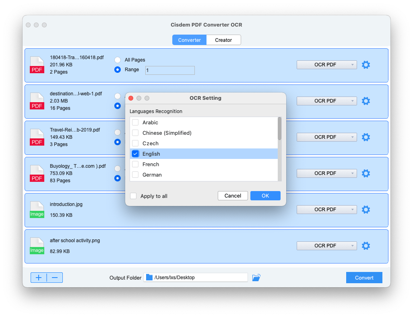Click the Image icon for after school activity.png
413x317 pixels.
(37, 246)
